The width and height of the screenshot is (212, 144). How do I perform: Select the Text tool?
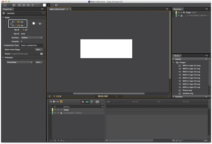tap(32, 5)
